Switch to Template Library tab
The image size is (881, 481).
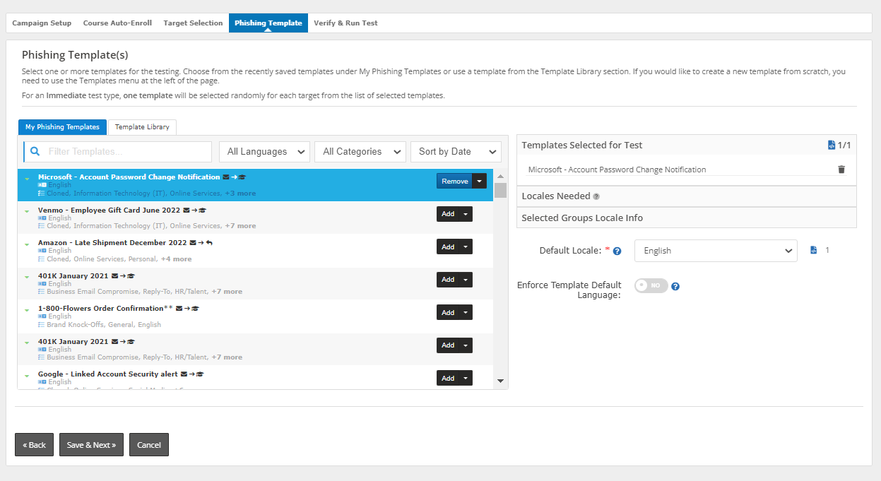[142, 127]
